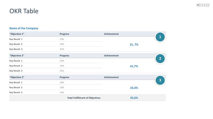Select the 21, 7% achievement value

coord(134,45)
